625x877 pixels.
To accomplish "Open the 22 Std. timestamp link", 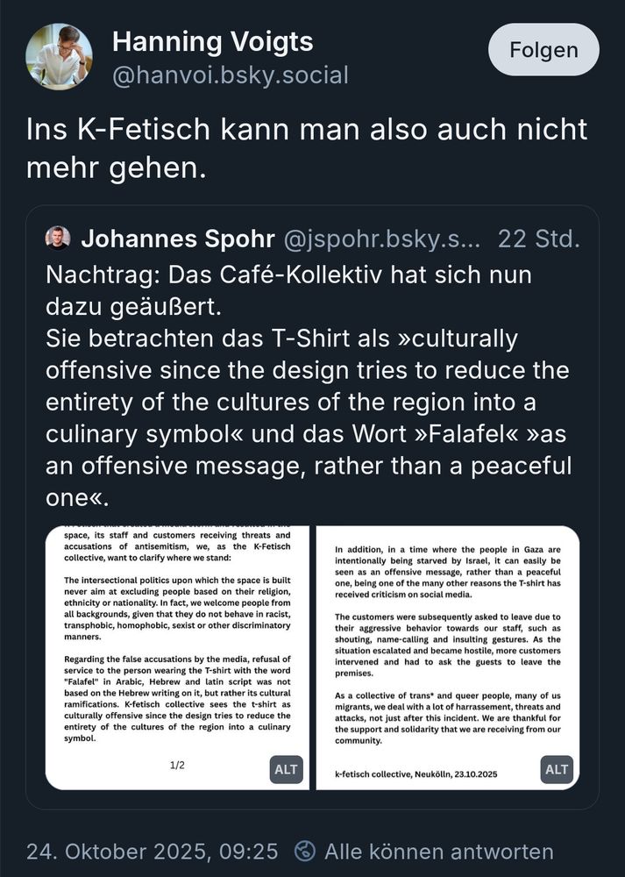I will [540, 238].
